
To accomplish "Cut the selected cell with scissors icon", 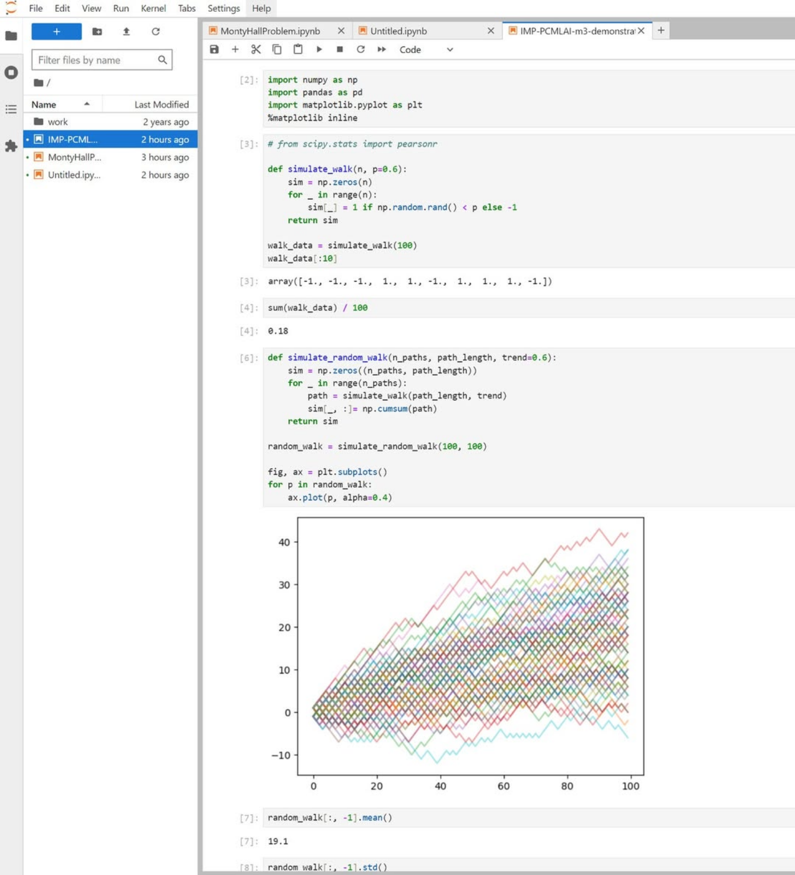I will [x=256, y=50].
